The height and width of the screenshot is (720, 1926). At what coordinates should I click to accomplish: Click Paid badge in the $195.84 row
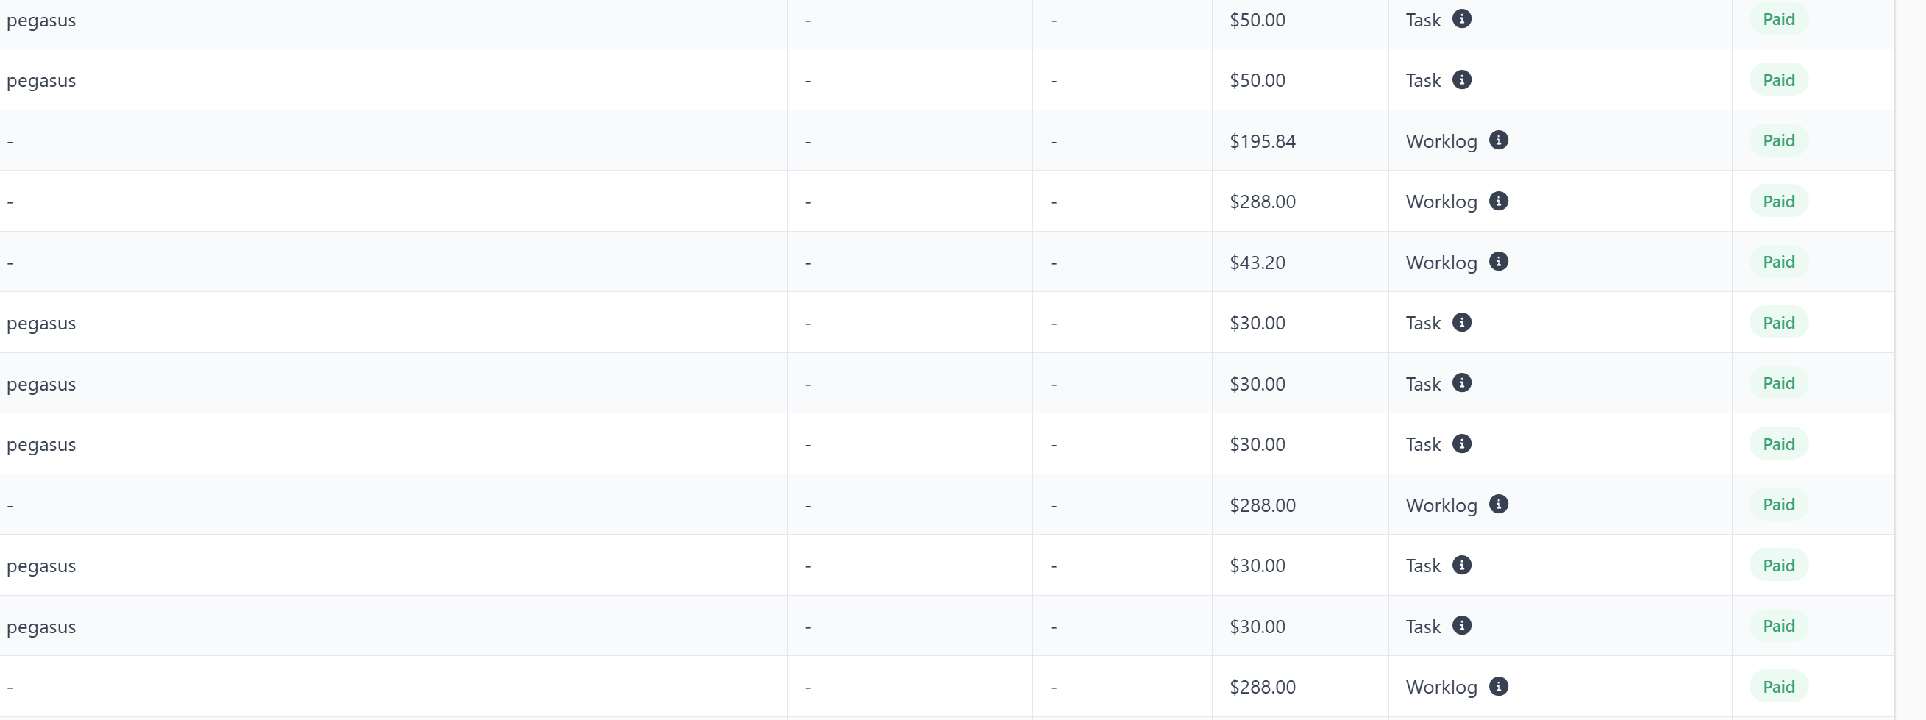1778,140
